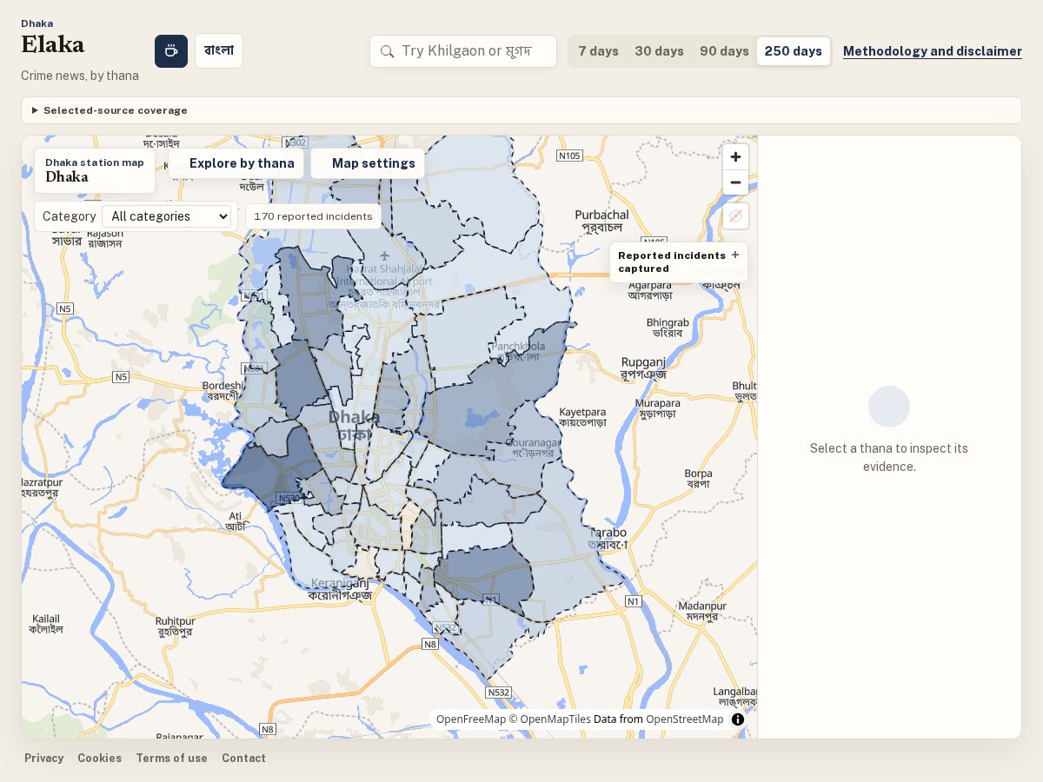Screen dimensions: 1043x782
Task: Click the coffee cup support icon
Action: pyautogui.click(x=171, y=51)
